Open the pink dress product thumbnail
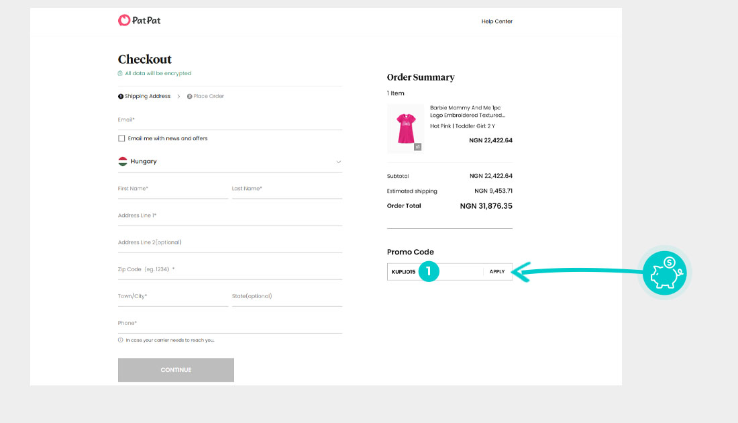Image resolution: width=738 pixels, height=423 pixels. coord(405,129)
